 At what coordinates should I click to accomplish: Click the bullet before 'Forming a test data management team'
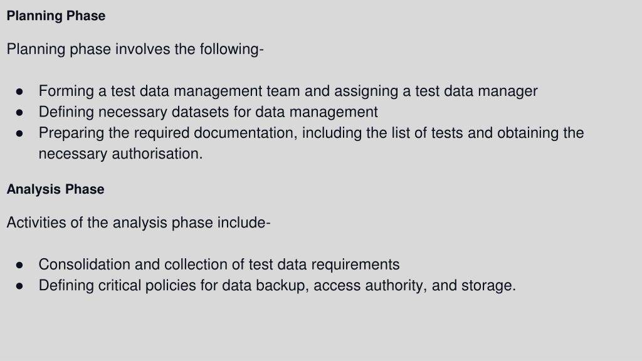[x=19, y=92]
